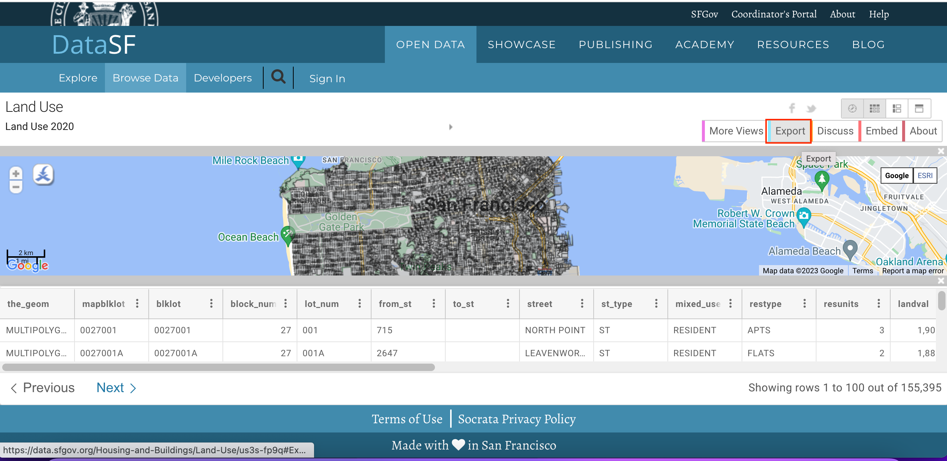Open the Export tab
947x461 pixels.
click(x=790, y=131)
